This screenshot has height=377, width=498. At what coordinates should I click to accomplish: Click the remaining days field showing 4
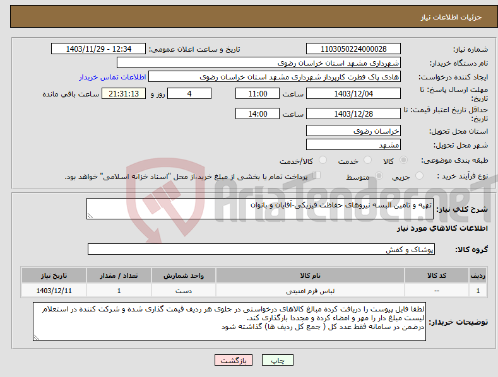coord(189,93)
